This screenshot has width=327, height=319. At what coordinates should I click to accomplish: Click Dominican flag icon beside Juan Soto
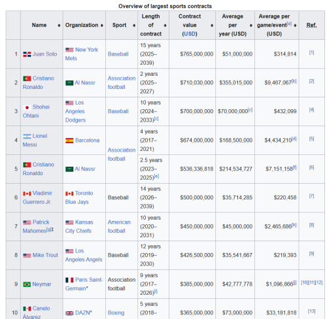click(x=27, y=54)
